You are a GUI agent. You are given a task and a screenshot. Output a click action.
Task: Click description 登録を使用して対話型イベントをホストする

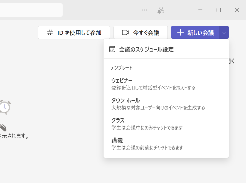point(153,88)
